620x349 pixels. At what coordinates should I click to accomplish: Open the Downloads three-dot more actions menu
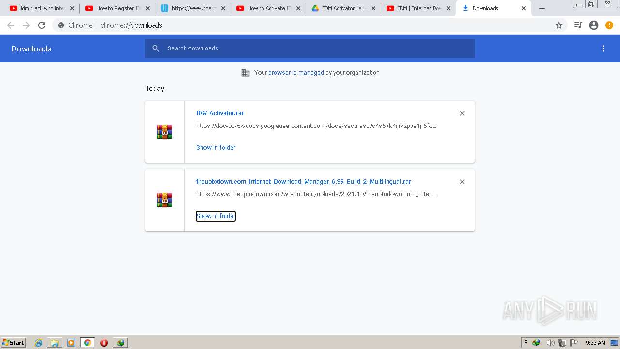(x=604, y=48)
